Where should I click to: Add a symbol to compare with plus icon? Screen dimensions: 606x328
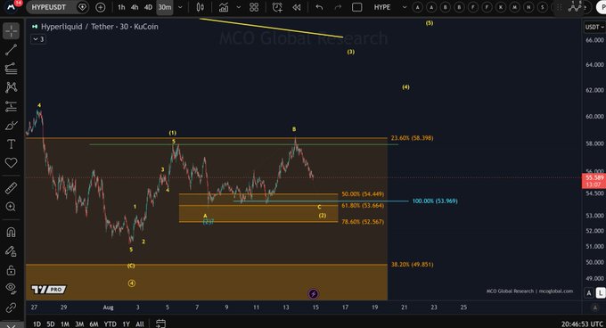100,7
